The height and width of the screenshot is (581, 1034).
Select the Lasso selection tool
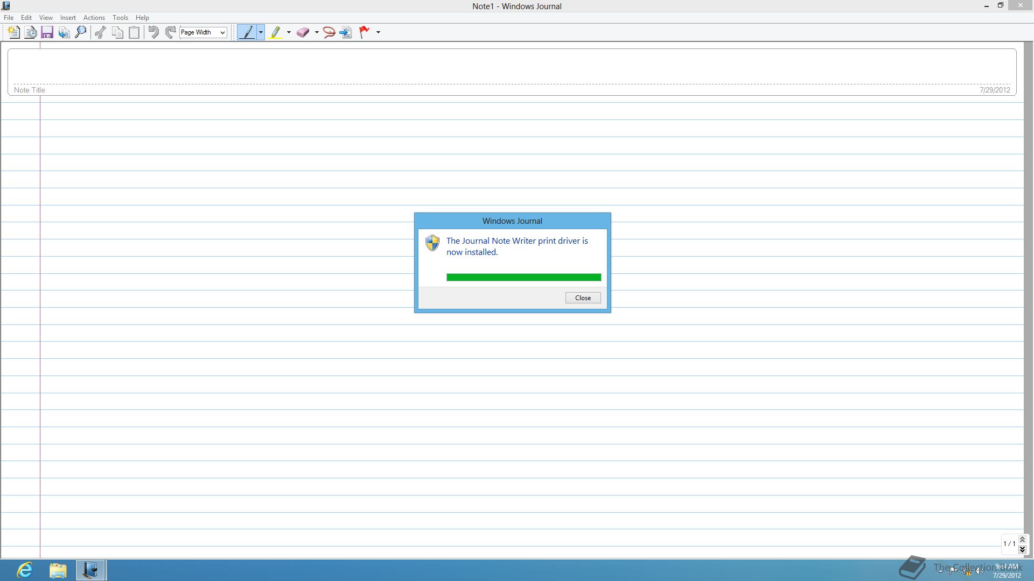(x=329, y=32)
